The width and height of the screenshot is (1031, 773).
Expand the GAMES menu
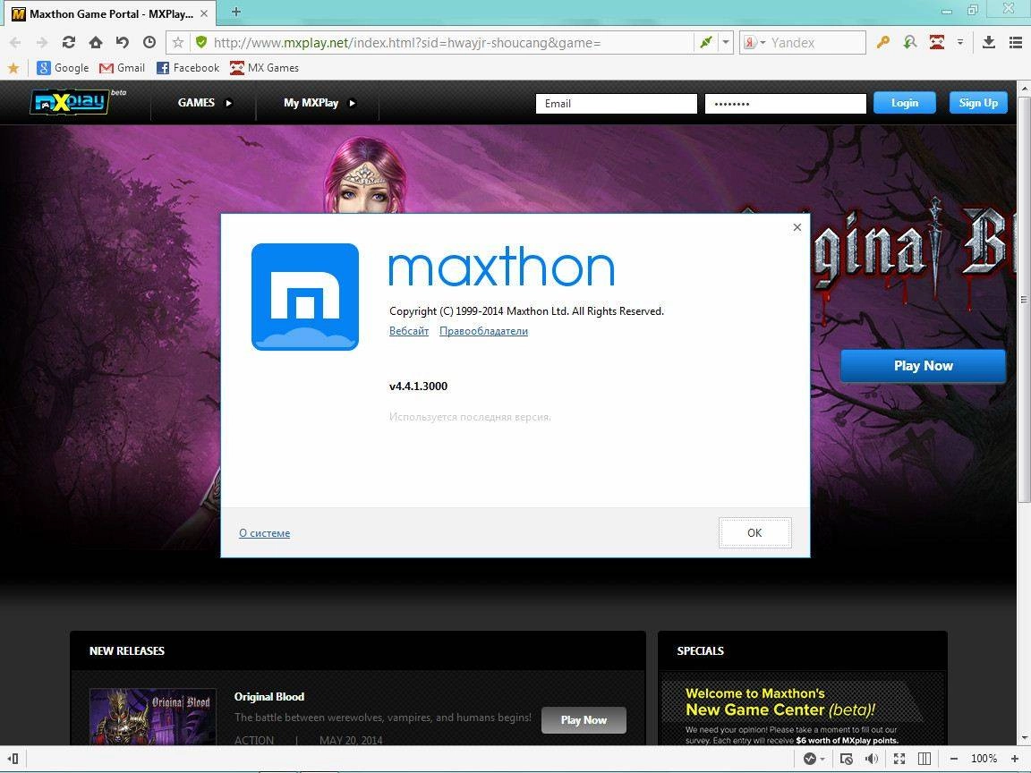click(x=204, y=103)
